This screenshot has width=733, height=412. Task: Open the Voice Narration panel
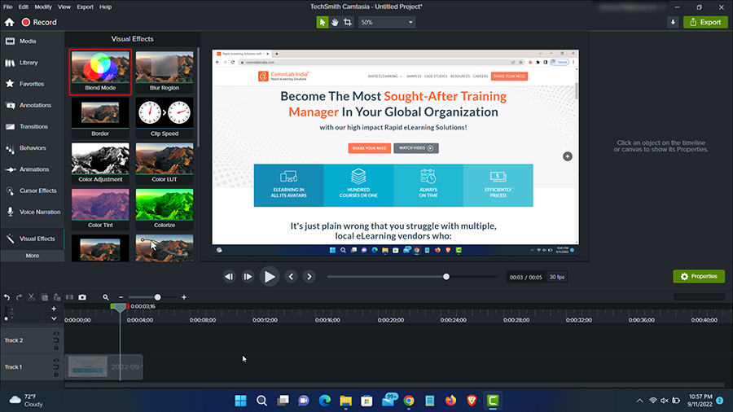33,212
